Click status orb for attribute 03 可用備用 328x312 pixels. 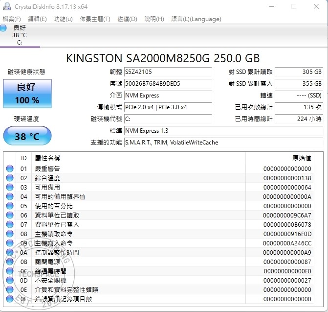point(10,187)
